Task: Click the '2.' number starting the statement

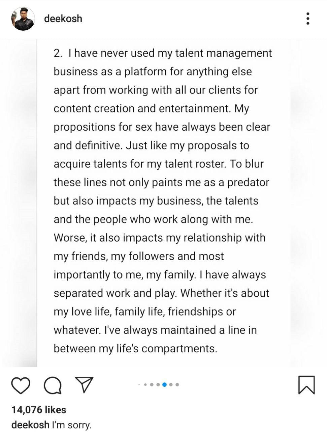Action: click(x=58, y=53)
